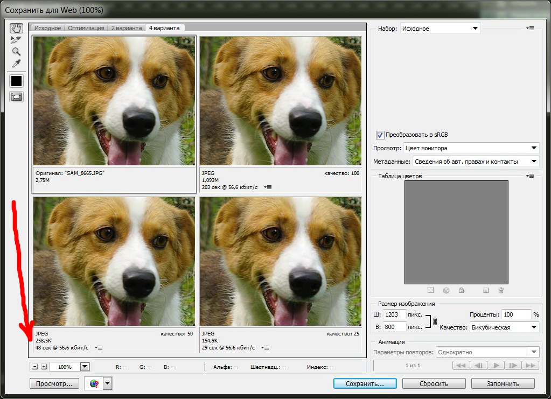The height and width of the screenshot is (399, 551).
Task: Select the Eyedropper tool
Action: click(x=16, y=64)
